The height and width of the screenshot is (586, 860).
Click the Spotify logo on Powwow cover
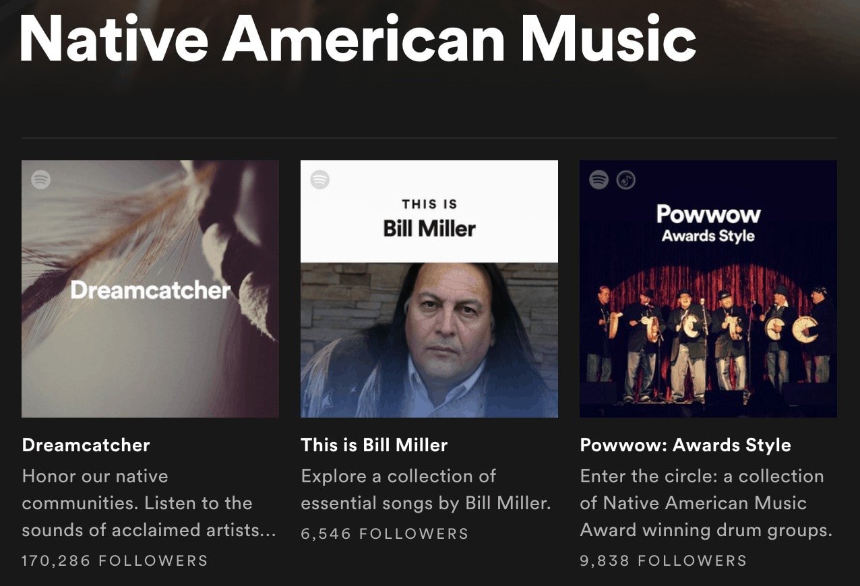(598, 178)
